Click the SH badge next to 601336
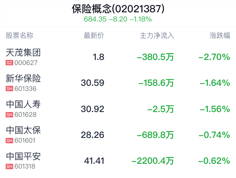The image size is (236, 178). (9, 89)
